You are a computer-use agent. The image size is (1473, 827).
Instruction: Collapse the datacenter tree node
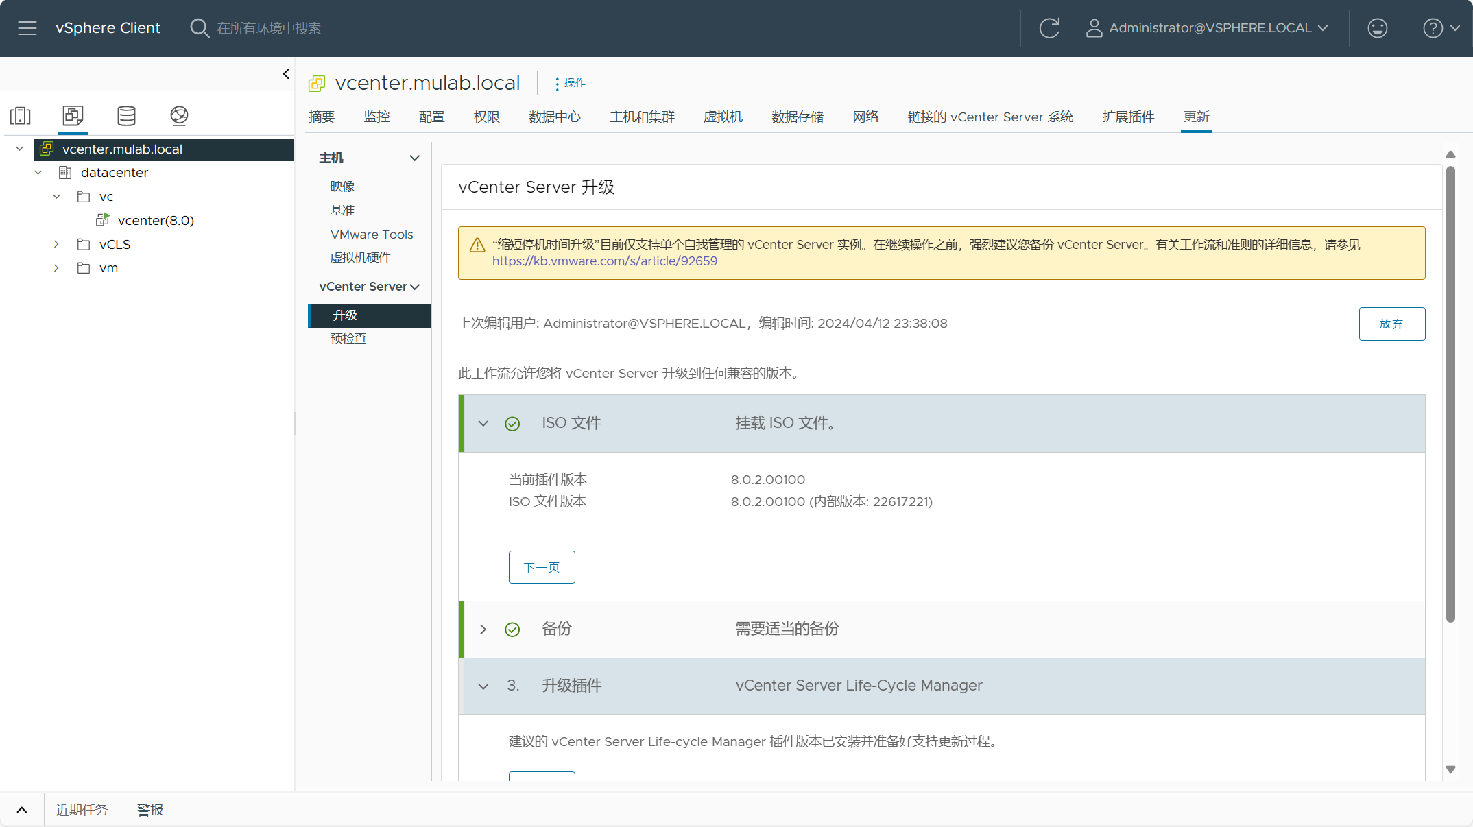tap(38, 173)
